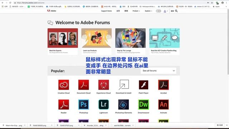Open the Download & Install forum icon
229x129 pixels.
coord(123,85)
